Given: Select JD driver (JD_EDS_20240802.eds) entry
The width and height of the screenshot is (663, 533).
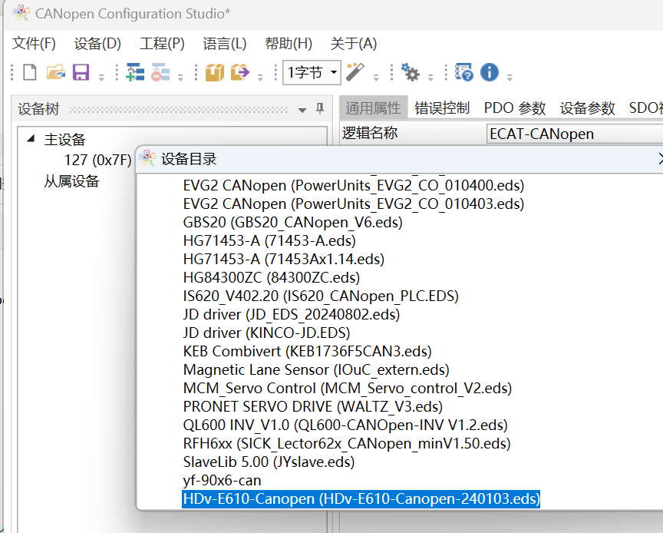Looking at the screenshot, I should (292, 315).
